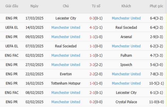Click UEFA EL league label on 14/03/2025
Screen dimensions: 167x109
click(12, 28)
